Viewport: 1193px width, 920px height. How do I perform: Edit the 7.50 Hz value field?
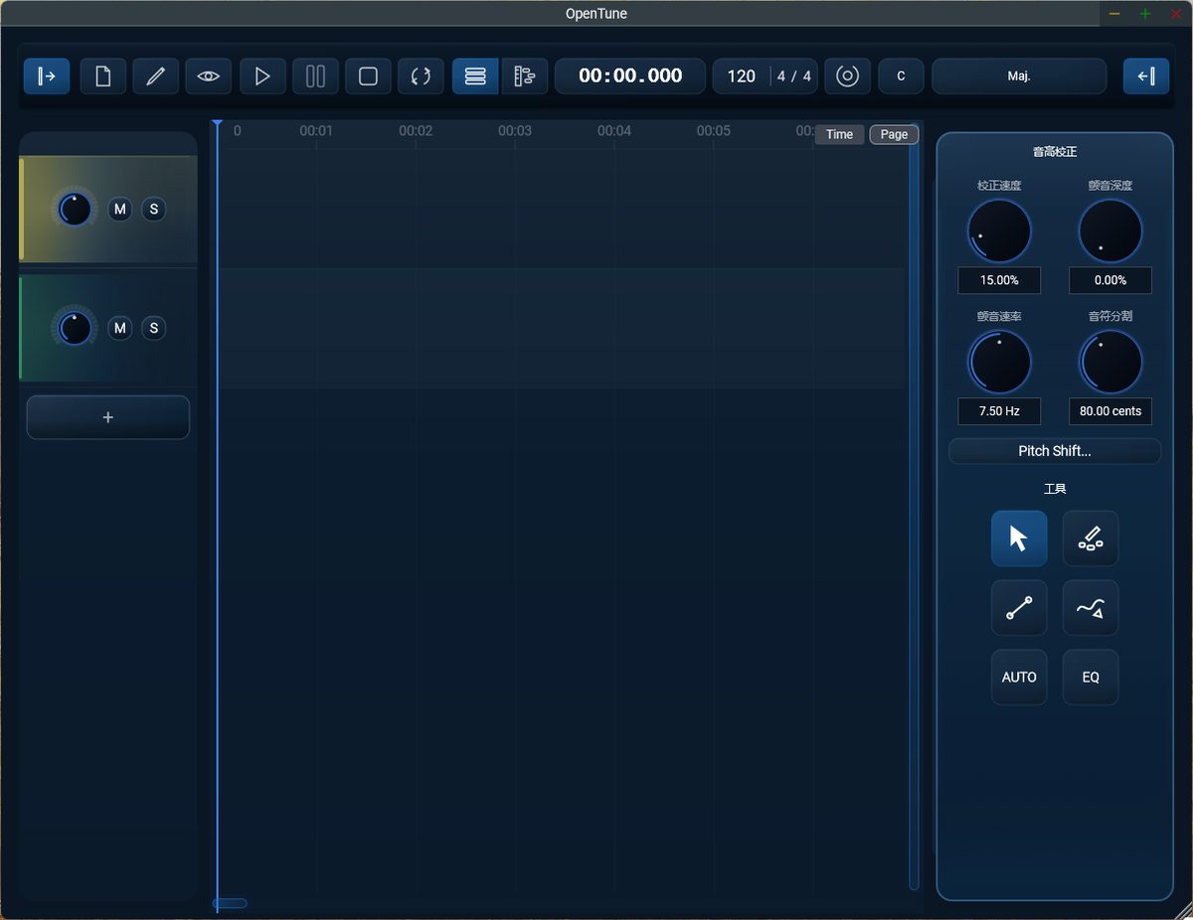[x=999, y=411]
